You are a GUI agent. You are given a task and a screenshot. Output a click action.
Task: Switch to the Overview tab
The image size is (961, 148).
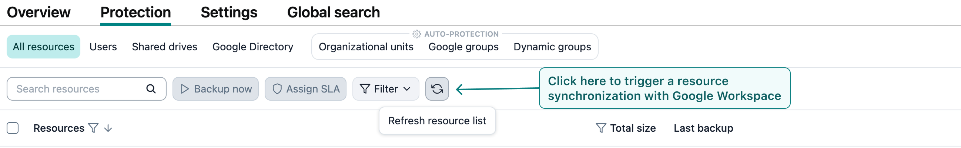(38, 12)
